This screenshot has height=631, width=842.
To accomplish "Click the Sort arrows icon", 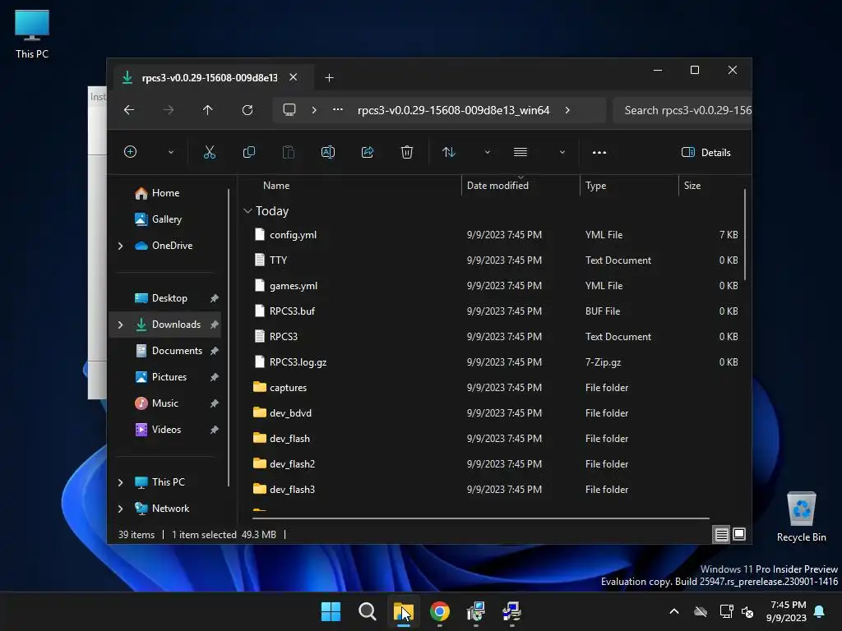I will (x=449, y=152).
